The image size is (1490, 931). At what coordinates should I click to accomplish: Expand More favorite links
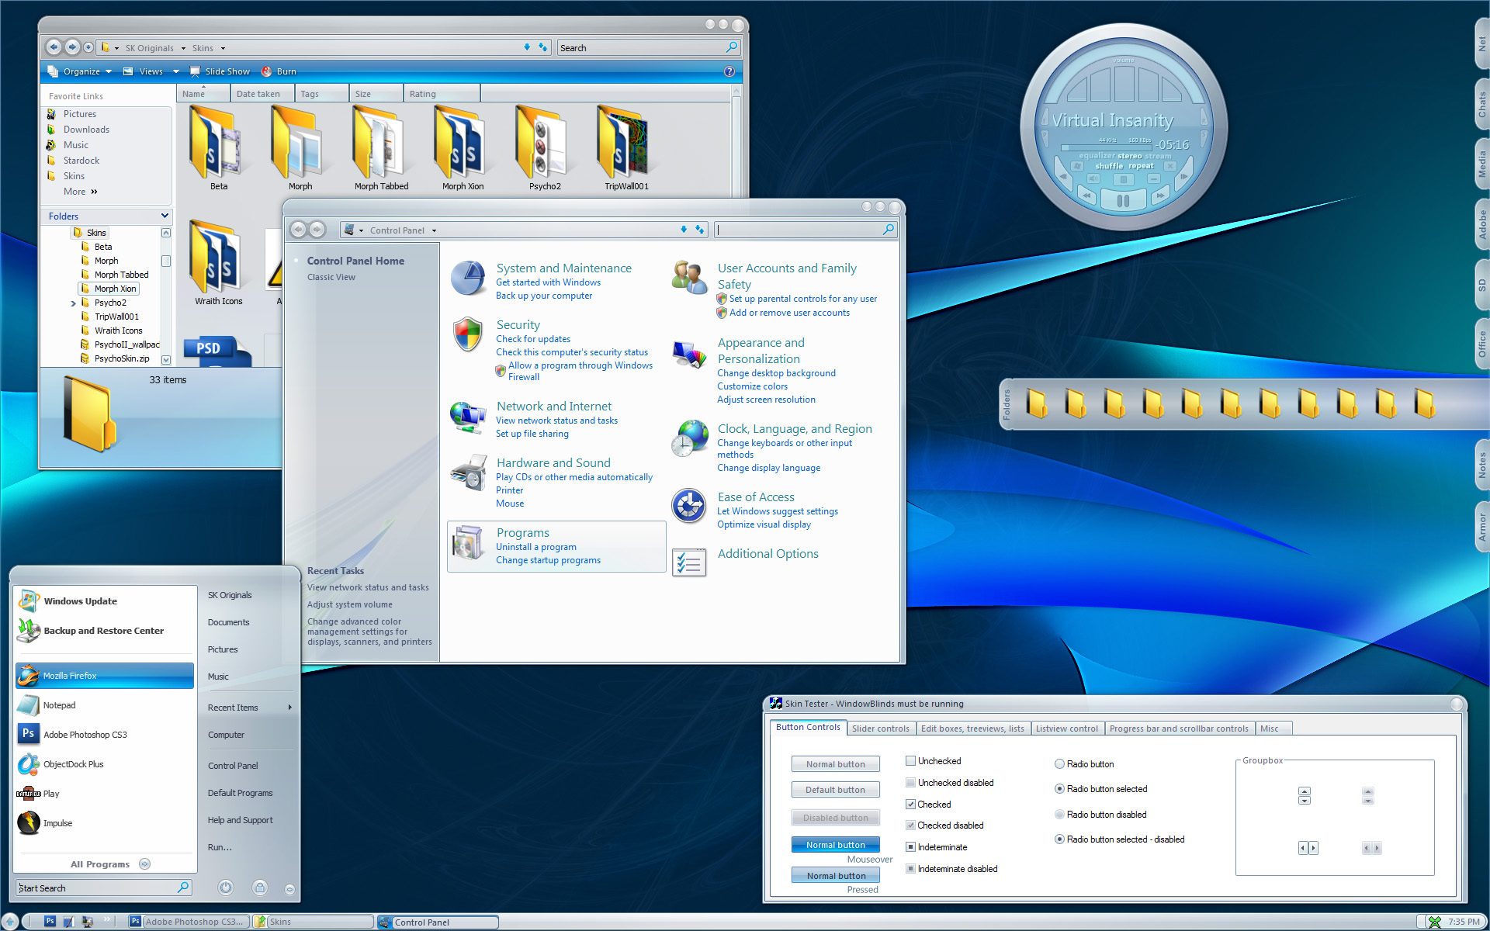click(x=81, y=192)
